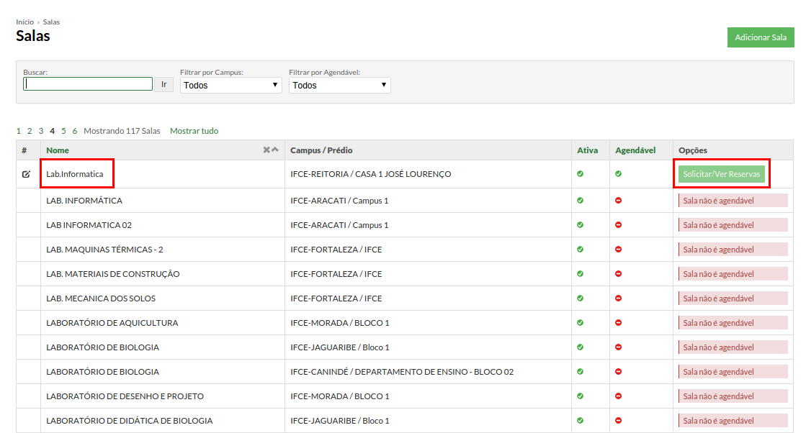Click Ativa check for IFCE-JAGUARIBE LABORATÓRIO DE BIOLOGIA
806x433 pixels.
click(581, 347)
